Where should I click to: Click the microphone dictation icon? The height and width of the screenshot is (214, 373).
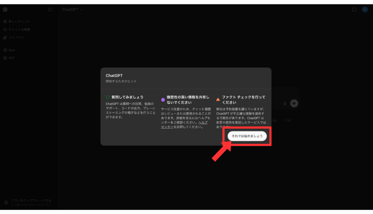pyautogui.click(x=285, y=103)
